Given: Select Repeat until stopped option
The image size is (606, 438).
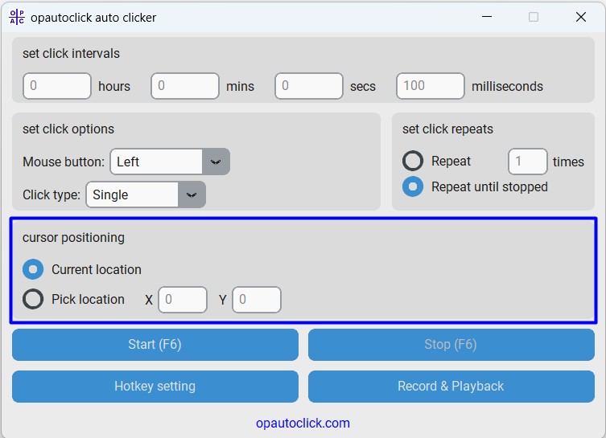Looking at the screenshot, I should pos(413,186).
